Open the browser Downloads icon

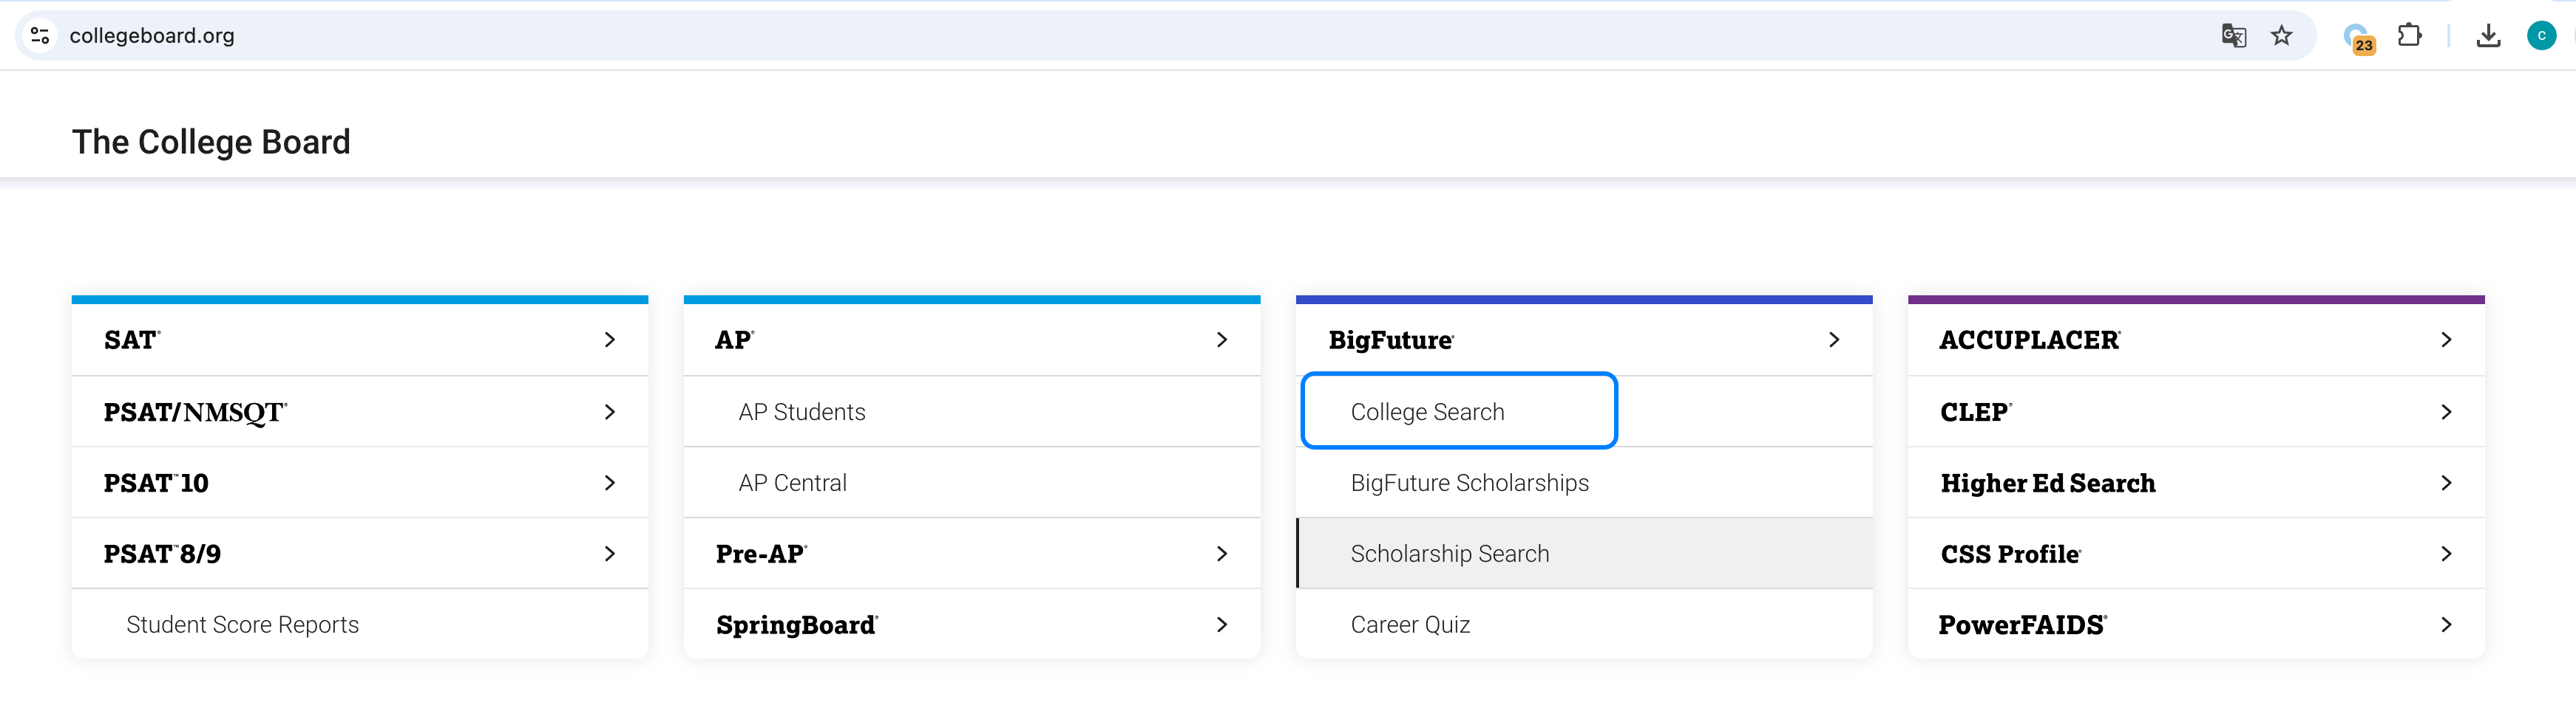(2488, 36)
